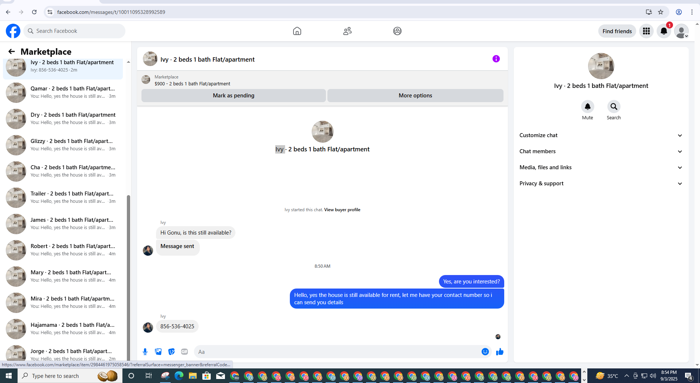Click the browser address bar URL
Image resolution: width=700 pixels, height=383 pixels.
coord(111,12)
